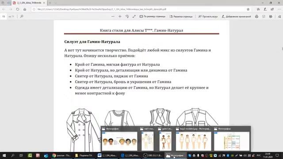The height and width of the screenshot is (159, 283).
Task: Open 'Подписи ПН' folder in taskbar
Action: point(84,155)
